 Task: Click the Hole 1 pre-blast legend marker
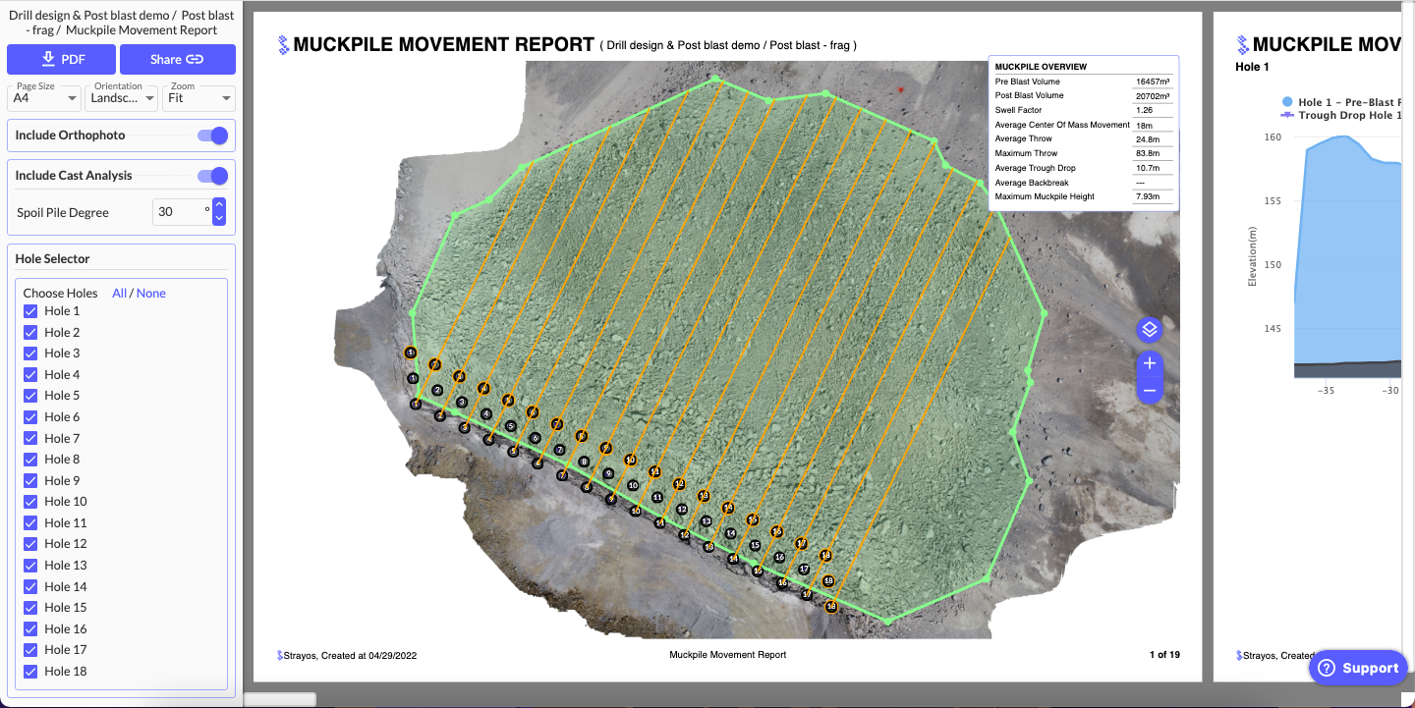(x=1287, y=102)
